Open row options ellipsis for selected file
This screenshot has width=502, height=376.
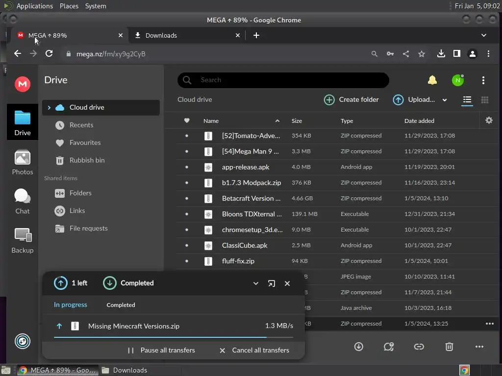coord(490,324)
